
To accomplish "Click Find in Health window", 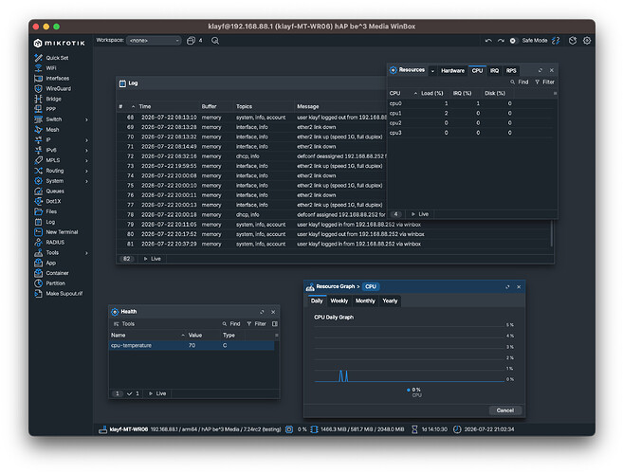I will (x=231, y=324).
